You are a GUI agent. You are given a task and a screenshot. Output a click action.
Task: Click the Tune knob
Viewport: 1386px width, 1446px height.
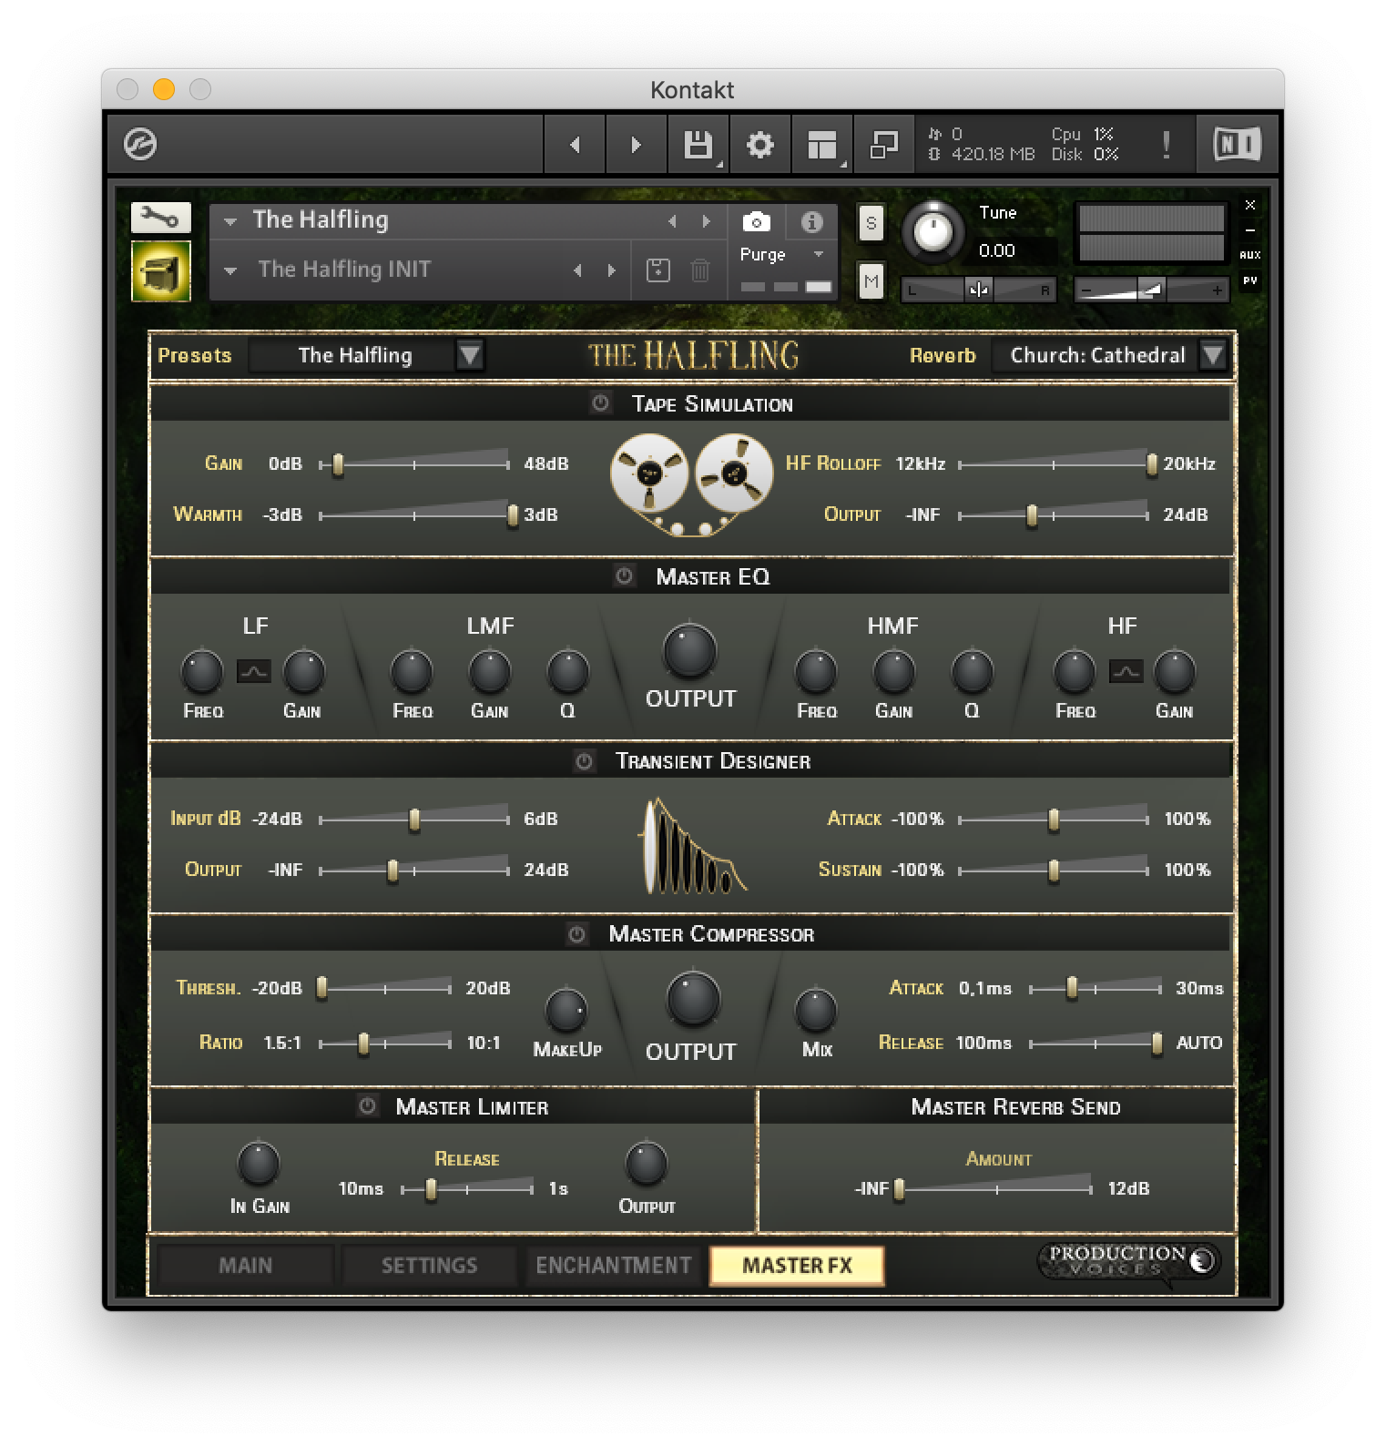pyautogui.click(x=932, y=231)
